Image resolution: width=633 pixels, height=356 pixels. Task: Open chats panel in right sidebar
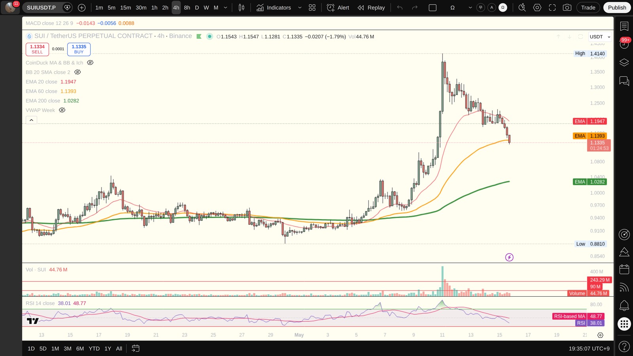(624, 81)
